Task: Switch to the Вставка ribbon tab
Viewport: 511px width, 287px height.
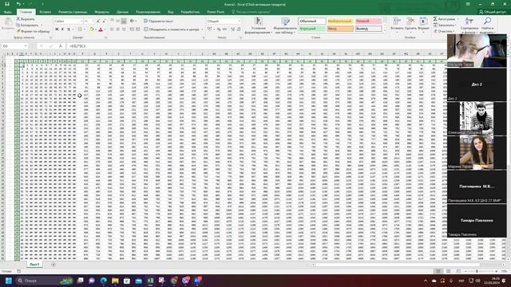Action: pos(45,12)
